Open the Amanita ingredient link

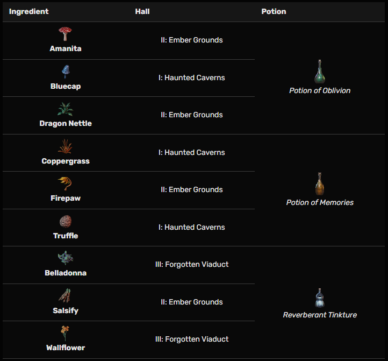[x=65, y=48]
